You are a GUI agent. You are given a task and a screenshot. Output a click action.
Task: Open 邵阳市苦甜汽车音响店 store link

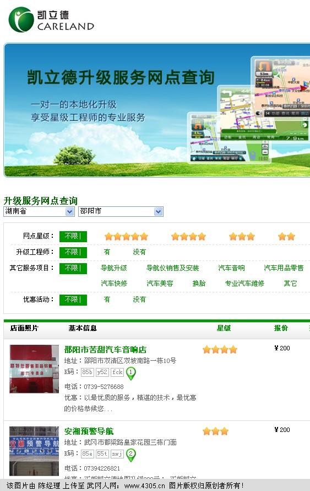(x=105, y=349)
